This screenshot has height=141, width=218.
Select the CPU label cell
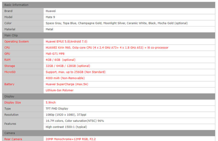click(23, 48)
